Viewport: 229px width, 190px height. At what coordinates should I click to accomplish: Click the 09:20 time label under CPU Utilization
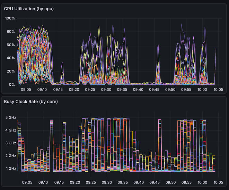click(74, 89)
